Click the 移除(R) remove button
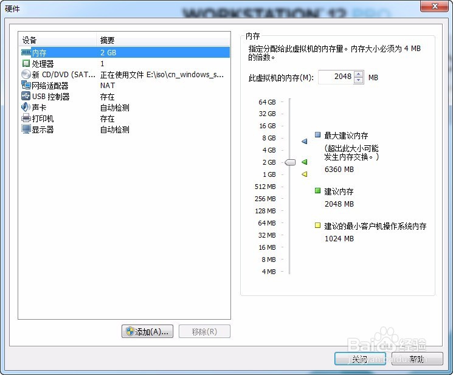Screen dimensions: 453x375 pyautogui.click(x=204, y=331)
